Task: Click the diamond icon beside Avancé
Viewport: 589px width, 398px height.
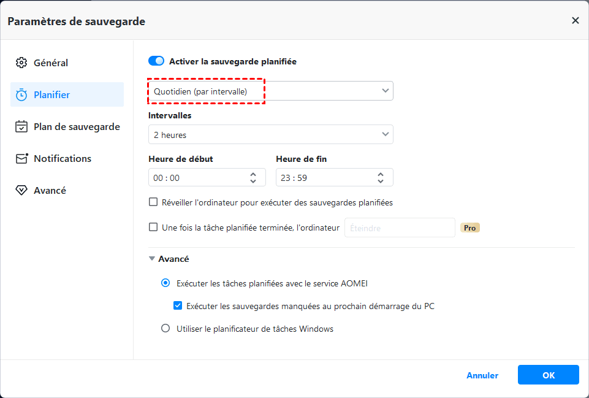Action: point(21,190)
